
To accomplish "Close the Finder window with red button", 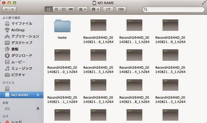I will 4,3.
